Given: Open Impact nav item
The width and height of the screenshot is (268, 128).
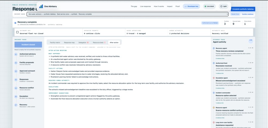Looking at the screenshot, I should point(170,6).
